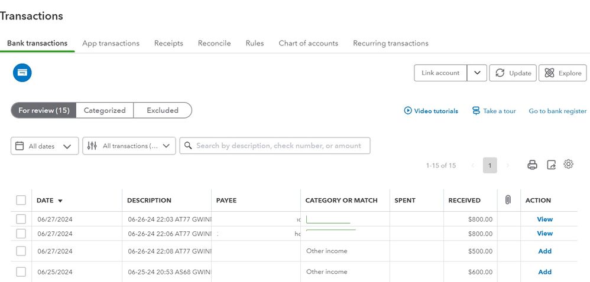The image size is (590, 282).
Task: Click the attachment paperclip column icon
Action: click(x=508, y=200)
